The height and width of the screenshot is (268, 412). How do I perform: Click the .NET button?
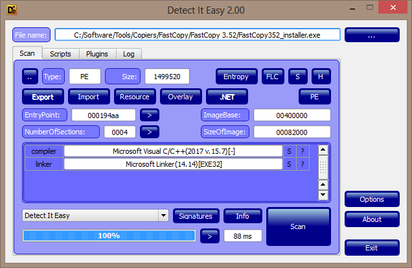(227, 97)
